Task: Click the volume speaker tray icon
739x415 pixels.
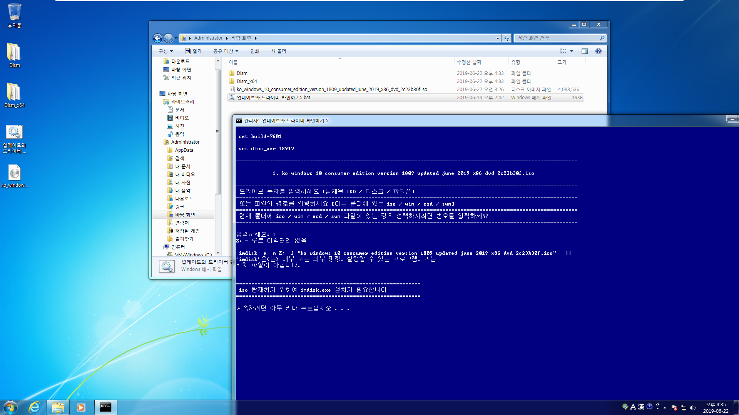Action: coord(693,408)
